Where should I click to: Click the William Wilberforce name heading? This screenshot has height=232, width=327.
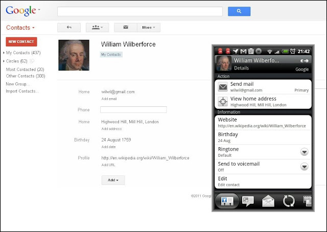point(128,44)
